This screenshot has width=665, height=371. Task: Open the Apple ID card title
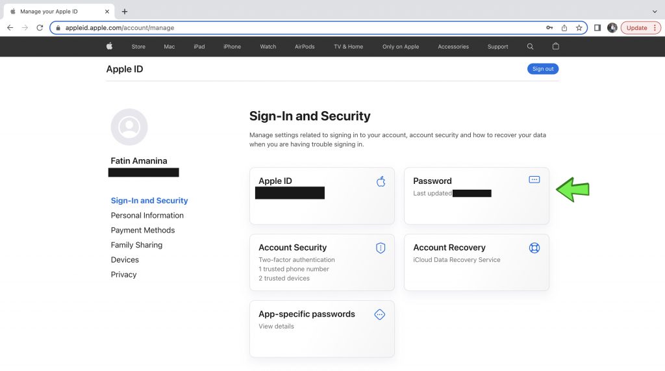pos(275,181)
